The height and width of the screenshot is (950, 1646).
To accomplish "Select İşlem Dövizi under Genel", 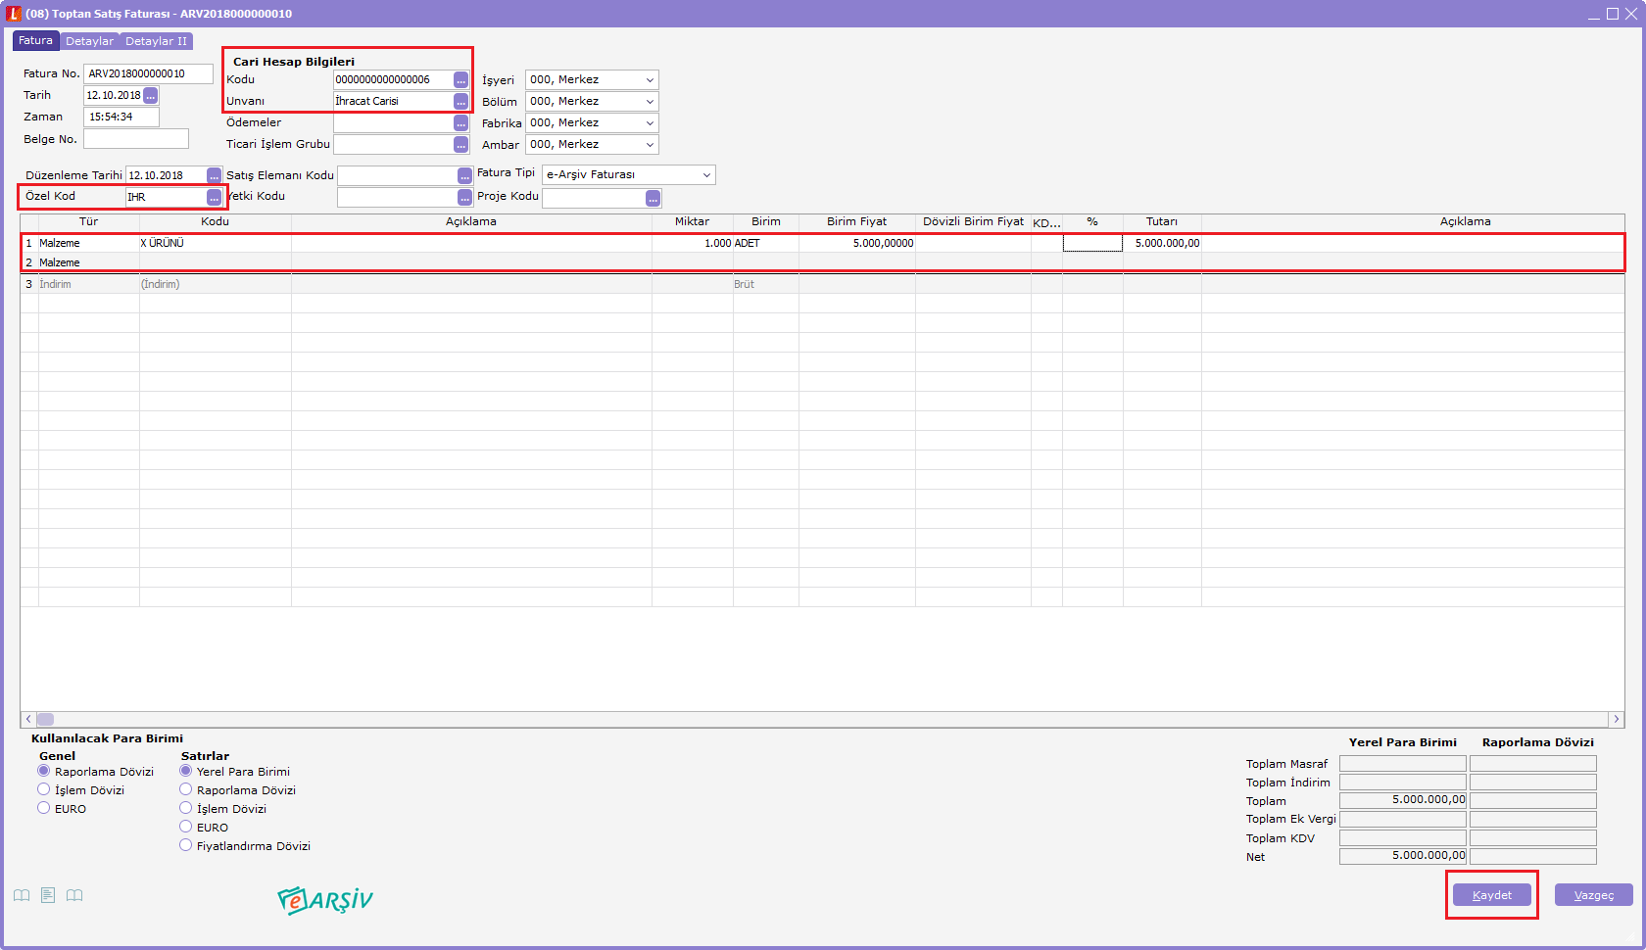I will (x=44, y=789).
